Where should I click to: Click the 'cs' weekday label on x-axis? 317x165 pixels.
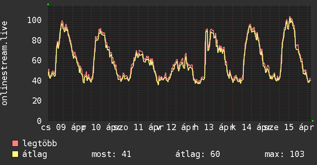46,128
